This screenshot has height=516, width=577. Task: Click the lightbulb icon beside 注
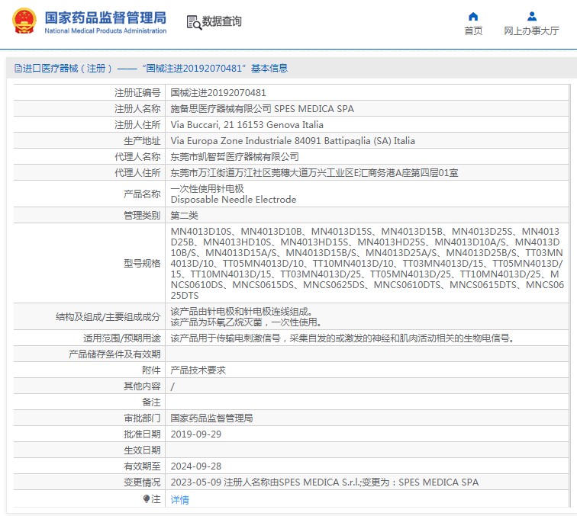[146, 498]
